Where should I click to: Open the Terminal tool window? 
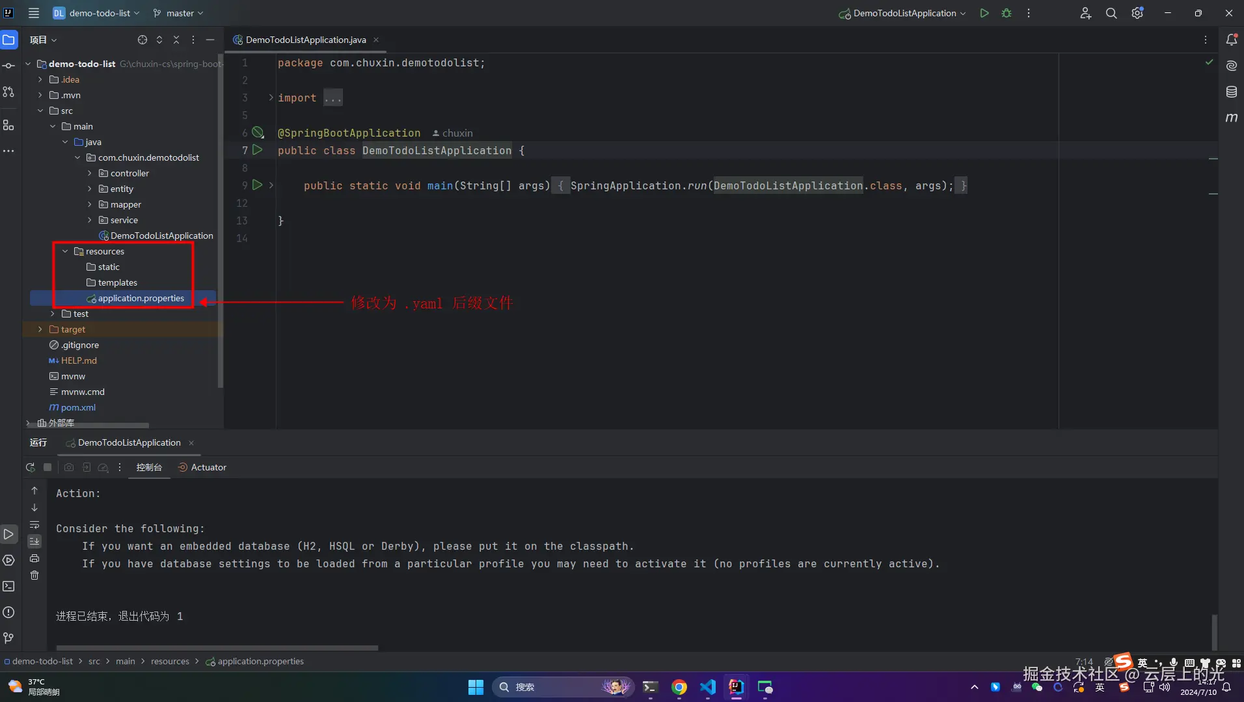(x=9, y=586)
